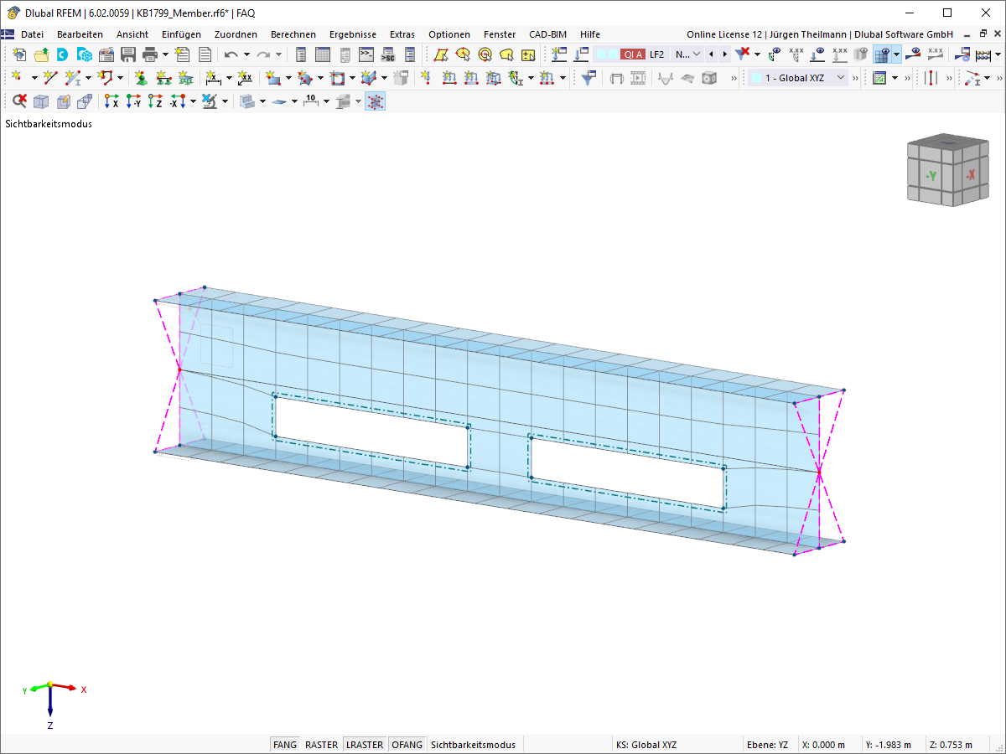Create a new model with toolbar icon
The image size is (1006, 754).
[x=19, y=54]
